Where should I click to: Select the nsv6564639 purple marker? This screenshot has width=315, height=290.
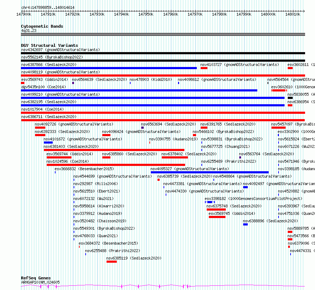point(73,83)
